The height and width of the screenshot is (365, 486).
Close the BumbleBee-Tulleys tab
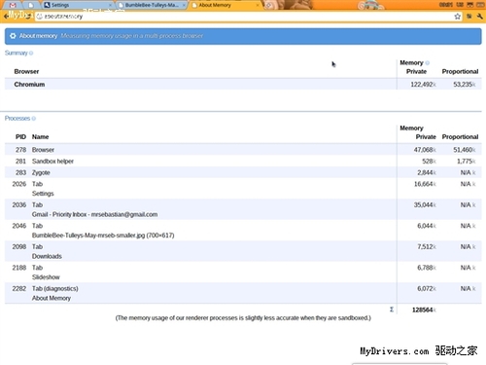coord(184,5)
